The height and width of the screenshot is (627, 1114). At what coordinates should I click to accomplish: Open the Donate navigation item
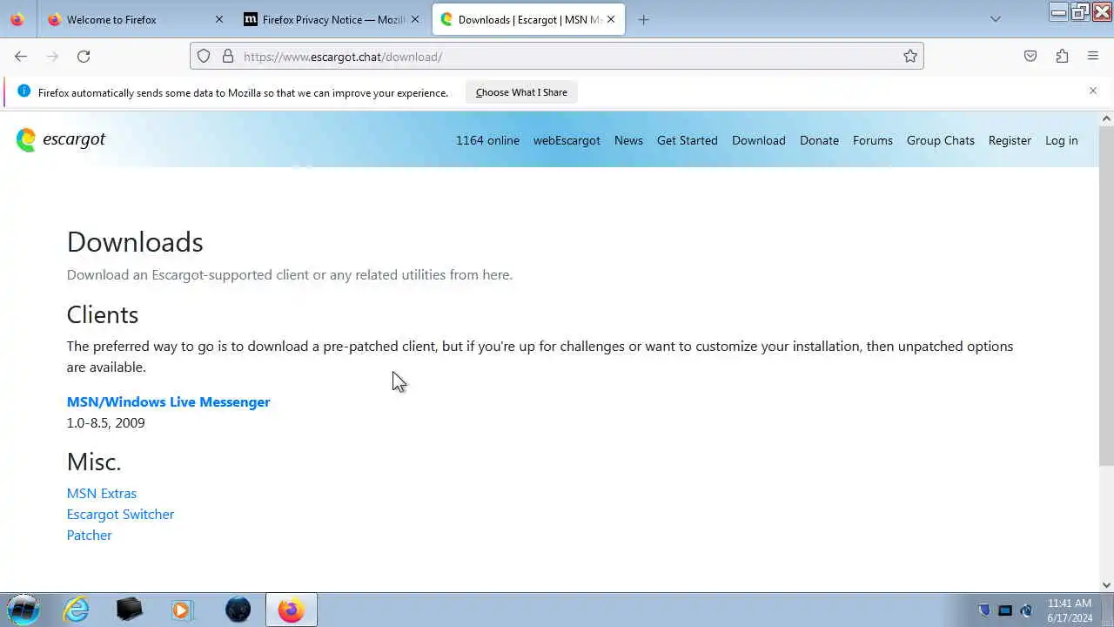point(819,140)
